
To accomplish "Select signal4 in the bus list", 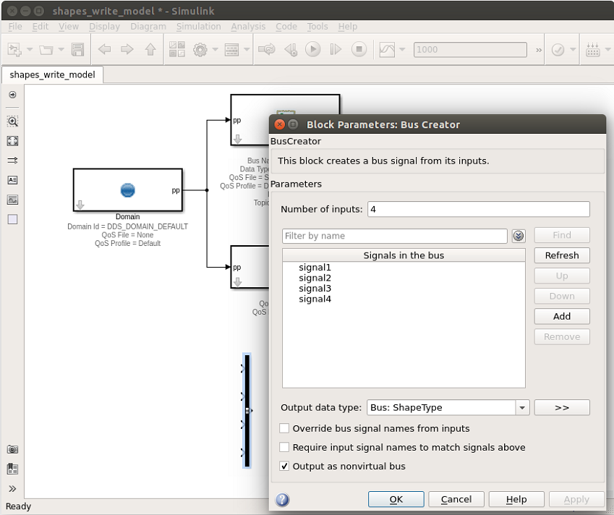I will (315, 299).
